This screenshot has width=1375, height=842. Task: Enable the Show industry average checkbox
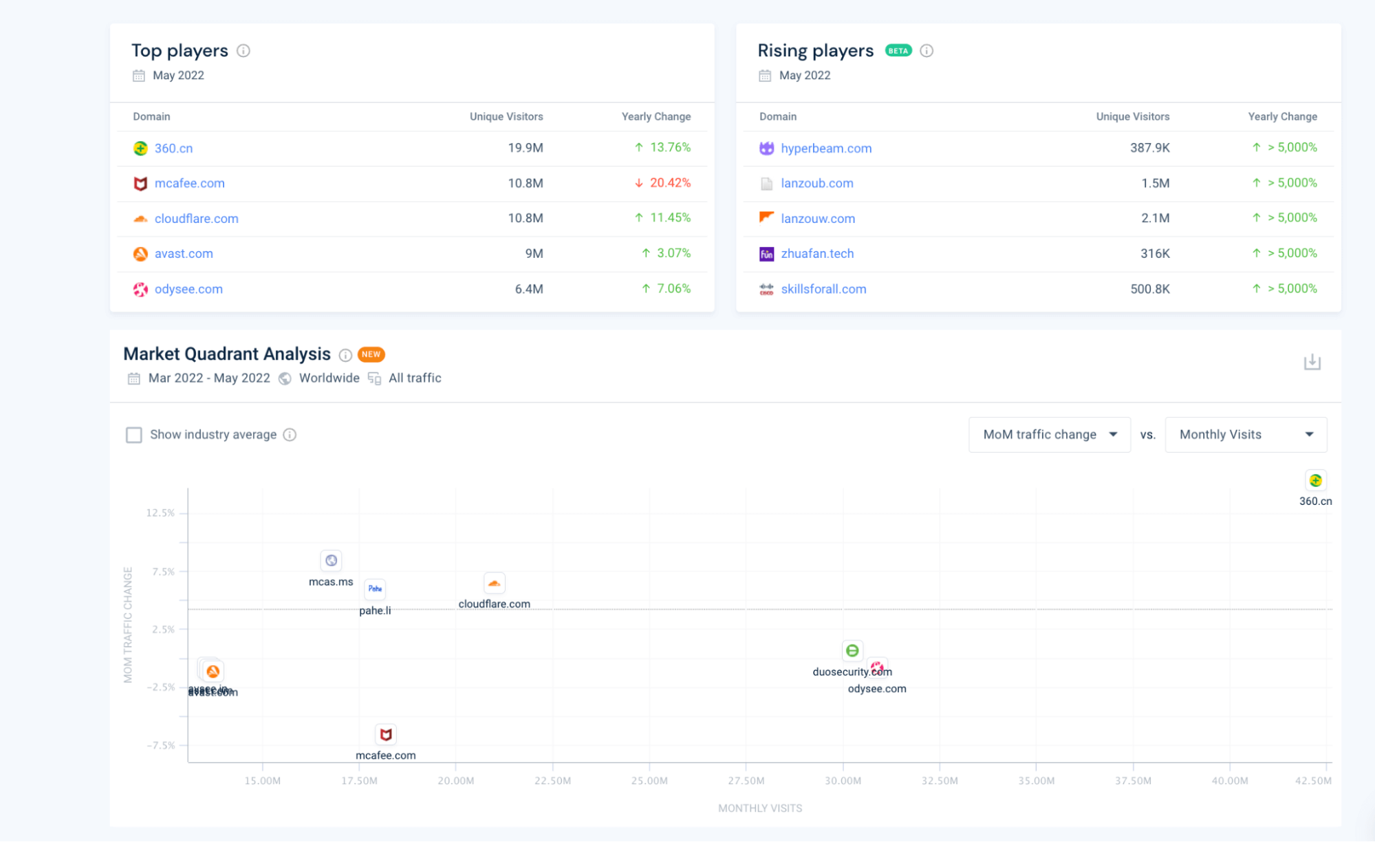click(134, 435)
